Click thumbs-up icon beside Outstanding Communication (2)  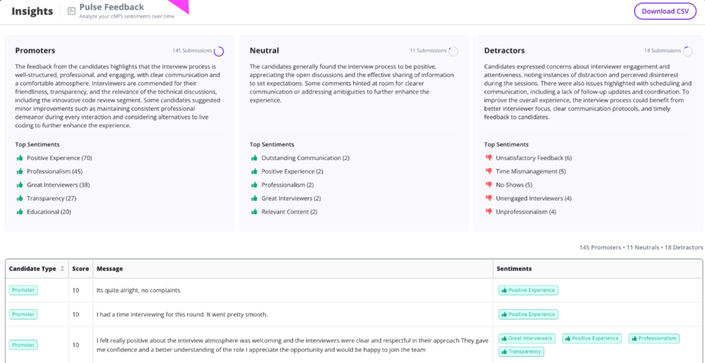pyautogui.click(x=254, y=158)
